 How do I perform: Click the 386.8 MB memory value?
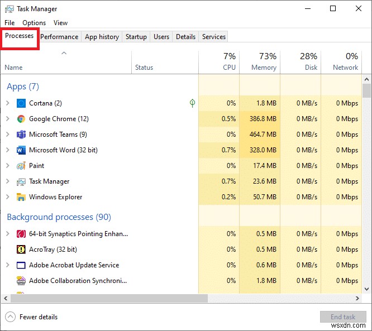pyautogui.click(x=263, y=119)
